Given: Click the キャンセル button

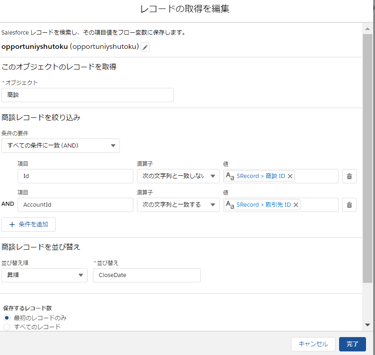Looking at the screenshot, I should [x=313, y=344].
